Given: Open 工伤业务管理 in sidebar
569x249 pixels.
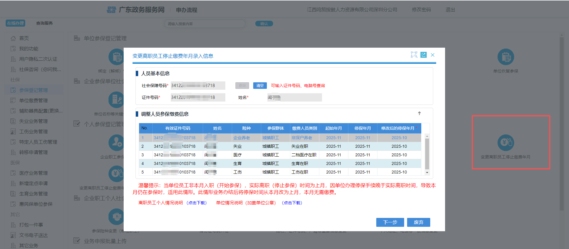Looking at the screenshot, I should point(34,131).
